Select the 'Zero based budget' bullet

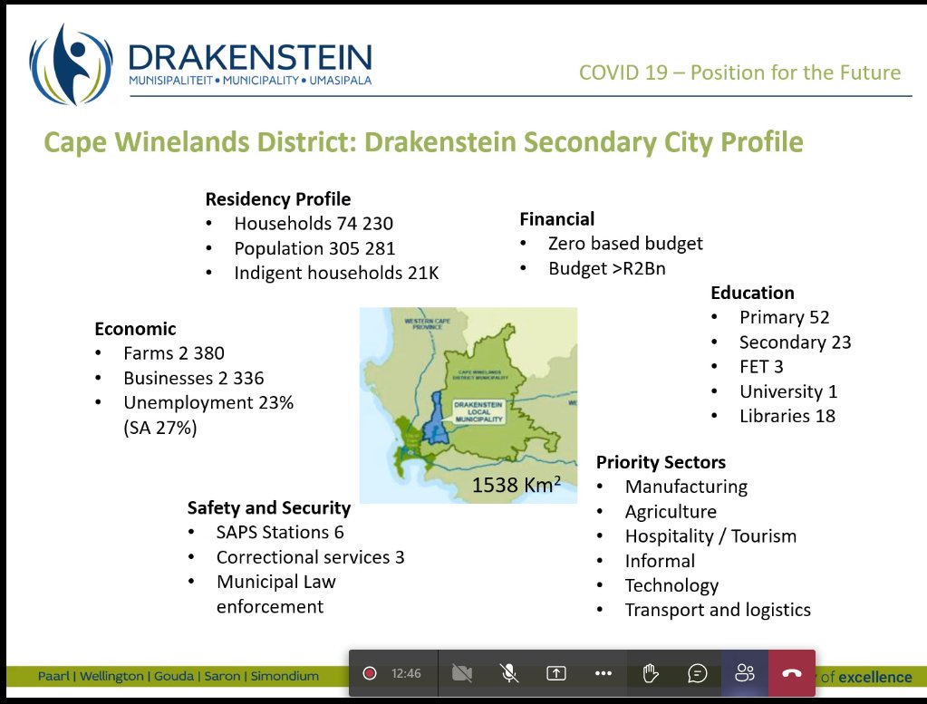(x=625, y=244)
